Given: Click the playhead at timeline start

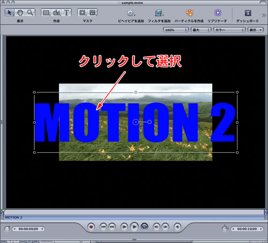Looking at the screenshot, I should (x=3, y=211).
